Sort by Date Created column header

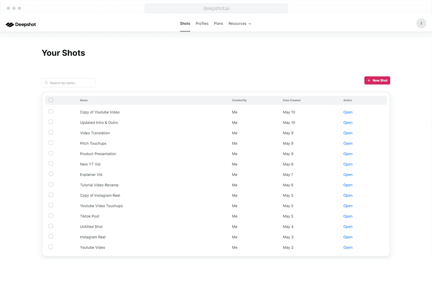[292, 101]
